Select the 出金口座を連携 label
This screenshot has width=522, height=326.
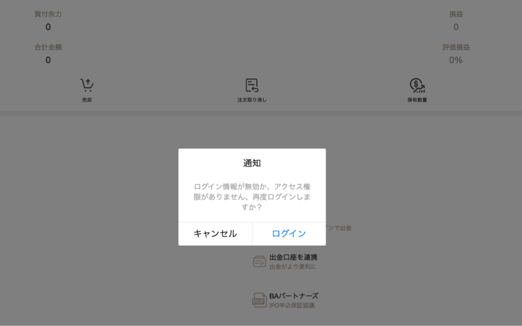(293, 257)
